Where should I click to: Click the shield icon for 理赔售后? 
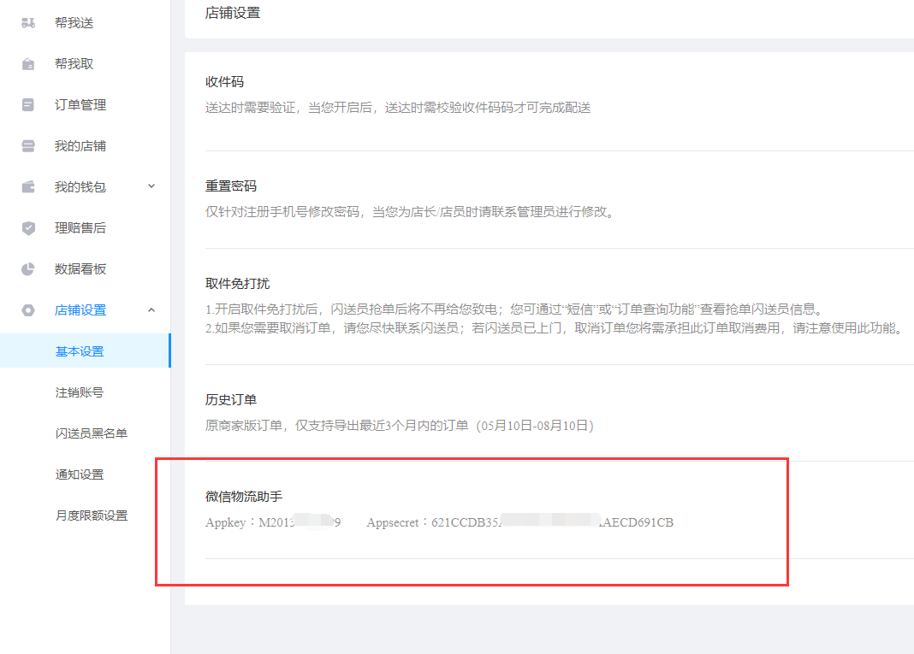[28, 228]
